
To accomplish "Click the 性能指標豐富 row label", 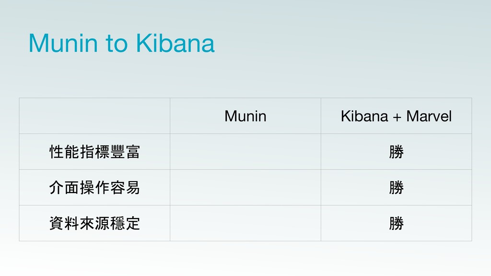I will click(94, 152).
